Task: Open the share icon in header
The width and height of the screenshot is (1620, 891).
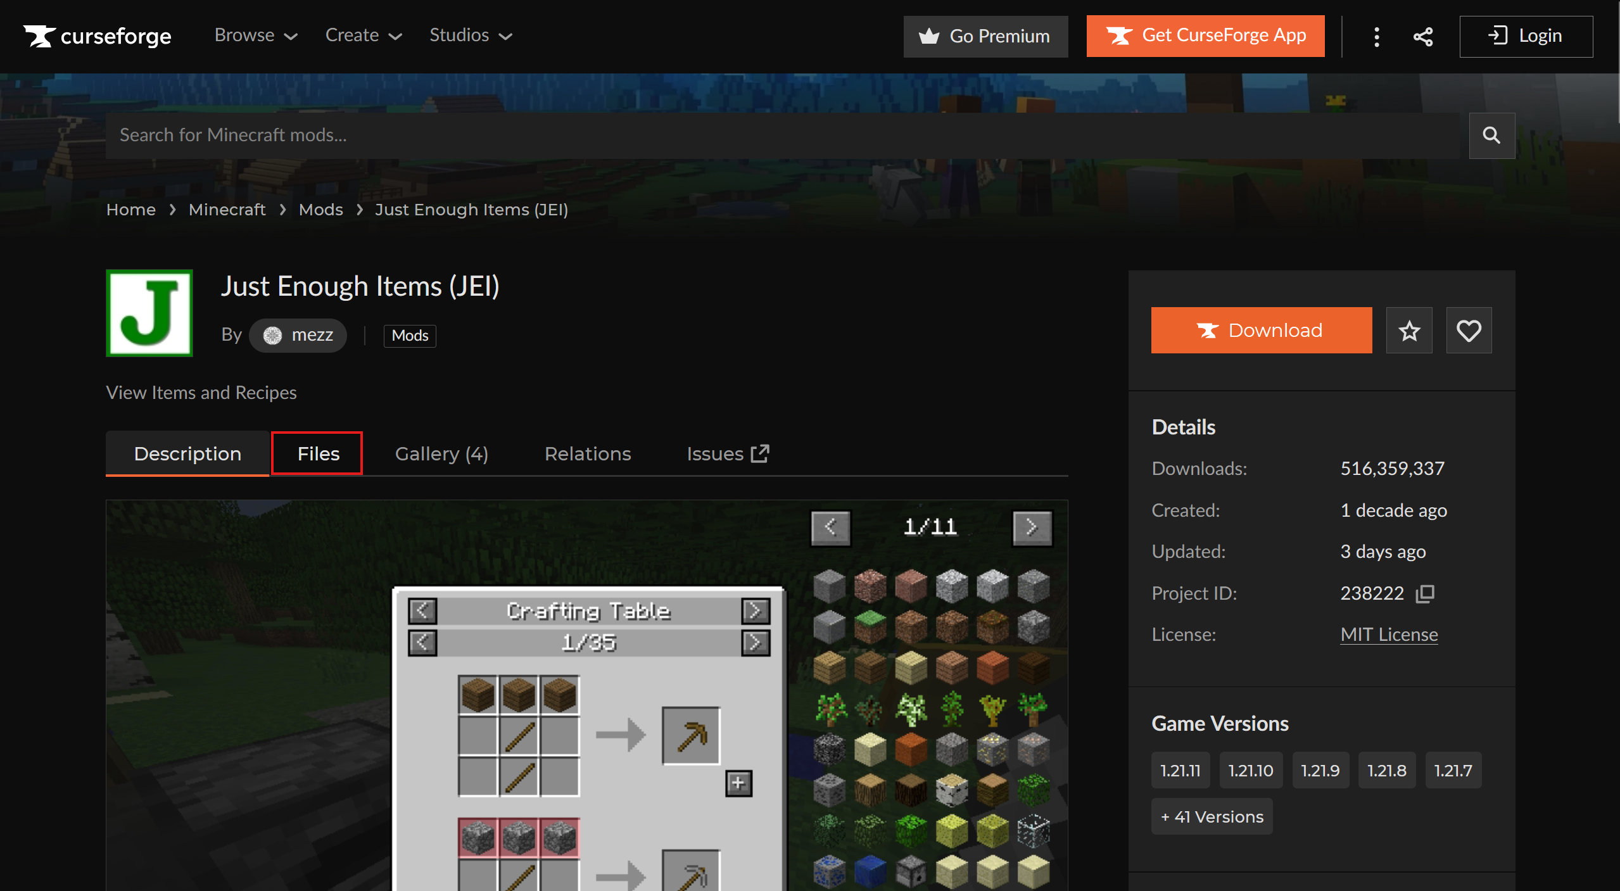Action: point(1422,37)
